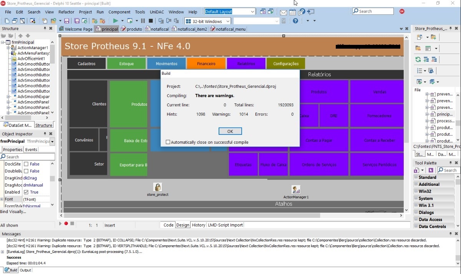
Task: Click the ActionManager1 component icon
Action: click(x=295, y=189)
